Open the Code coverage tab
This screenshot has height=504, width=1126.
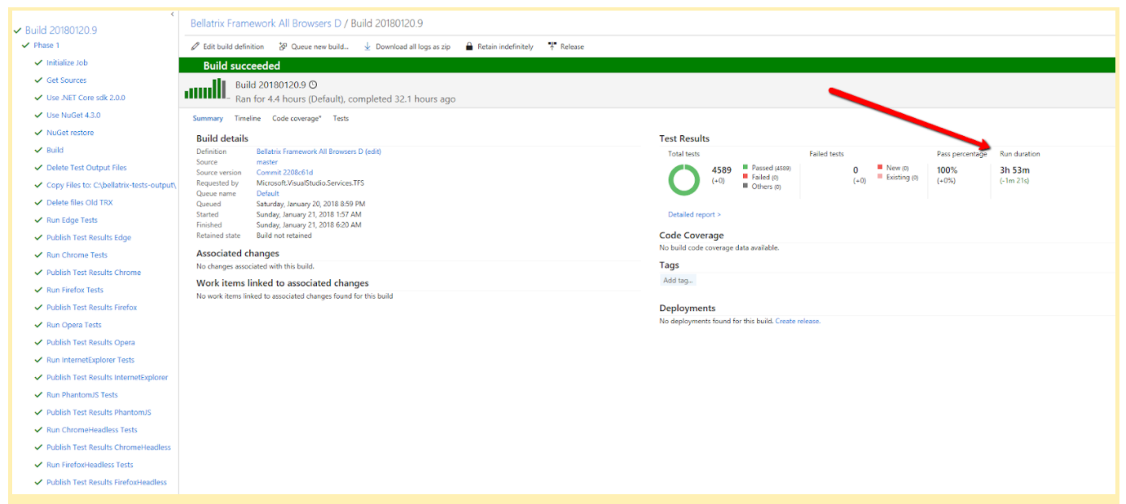(x=296, y=119)
